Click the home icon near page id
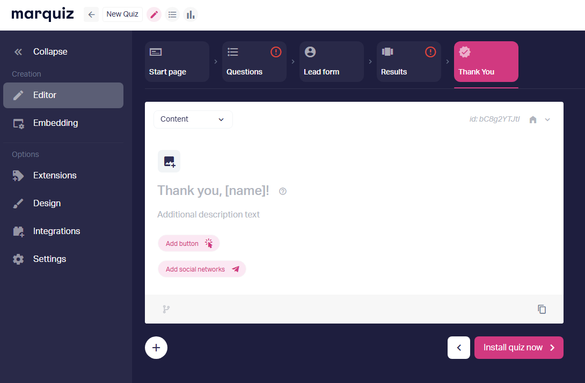Screen dimensions: 585x383 tap(533, 119)
